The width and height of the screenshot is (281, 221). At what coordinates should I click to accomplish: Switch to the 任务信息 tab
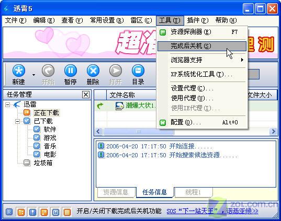point(155,192)
